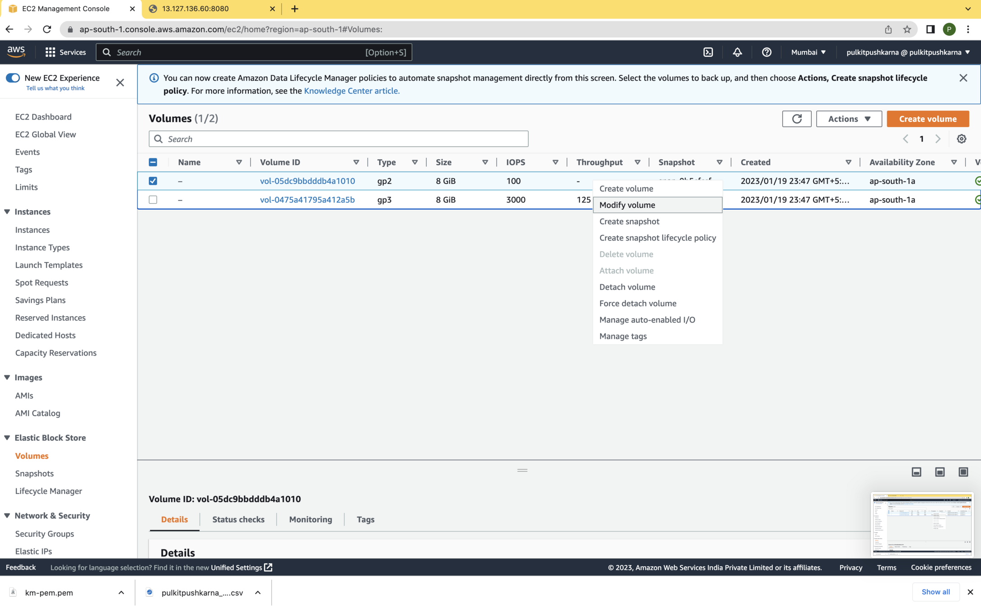Open the Mumbai region dropdown

tap(808, 52)
